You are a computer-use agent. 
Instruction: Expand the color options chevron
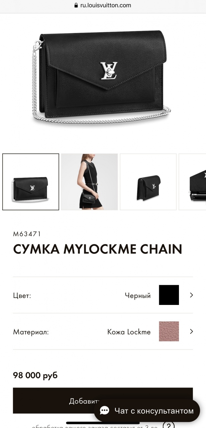[191, 295]
